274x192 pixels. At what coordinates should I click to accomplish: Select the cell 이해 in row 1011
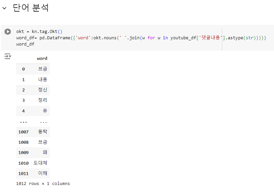[43, 173]
